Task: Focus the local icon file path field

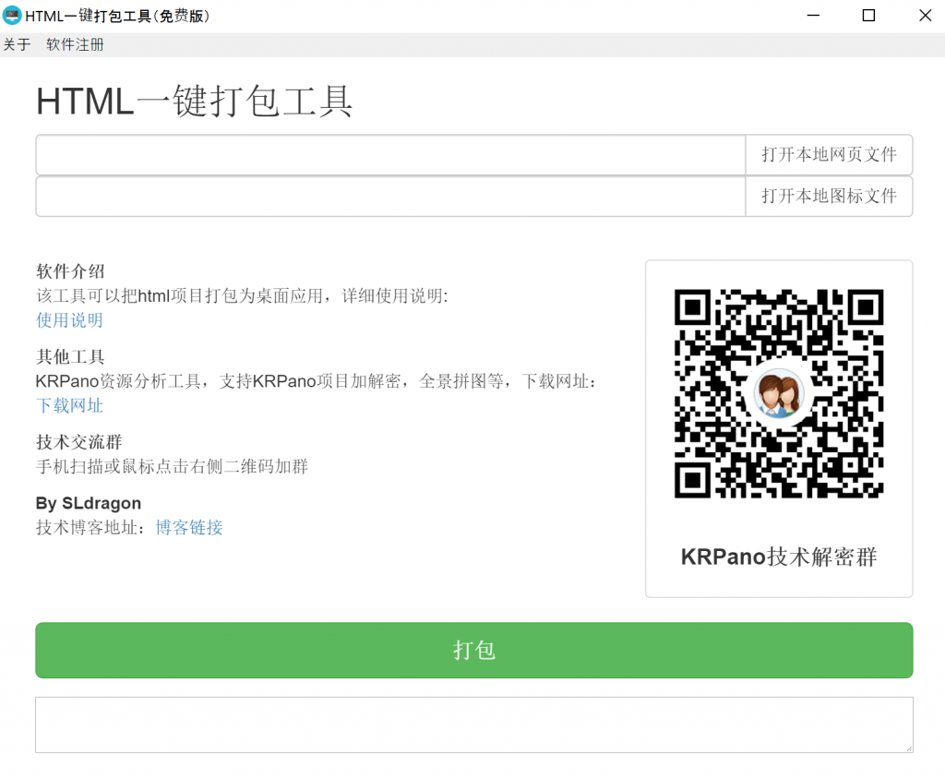Action: (x=390, y=197)
